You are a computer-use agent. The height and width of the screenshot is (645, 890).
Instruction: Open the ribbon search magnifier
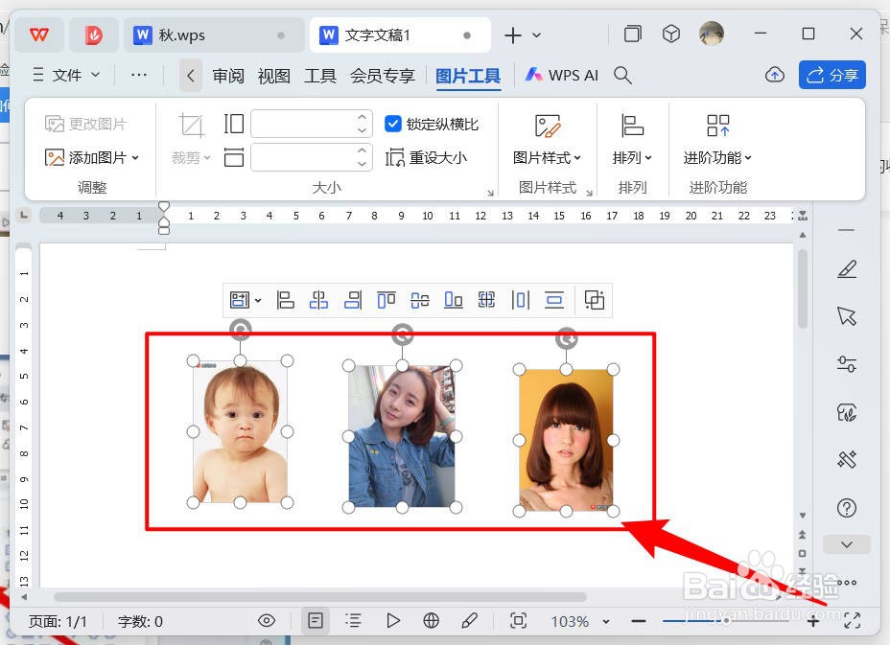[x=622, y=75]
